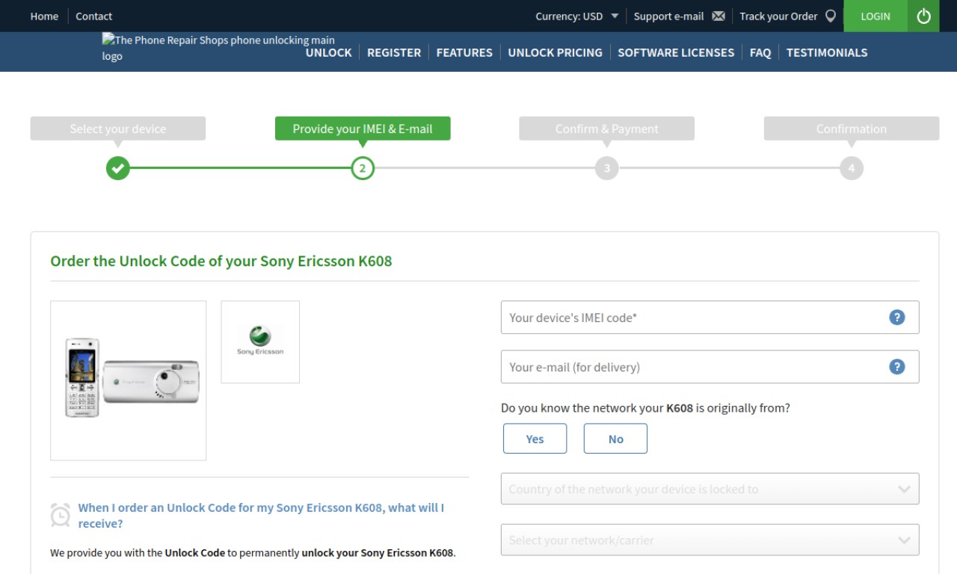Click the Sony Ericsson K608 phone photo
The width and height of the screenshot is (957, 574).
129,380
